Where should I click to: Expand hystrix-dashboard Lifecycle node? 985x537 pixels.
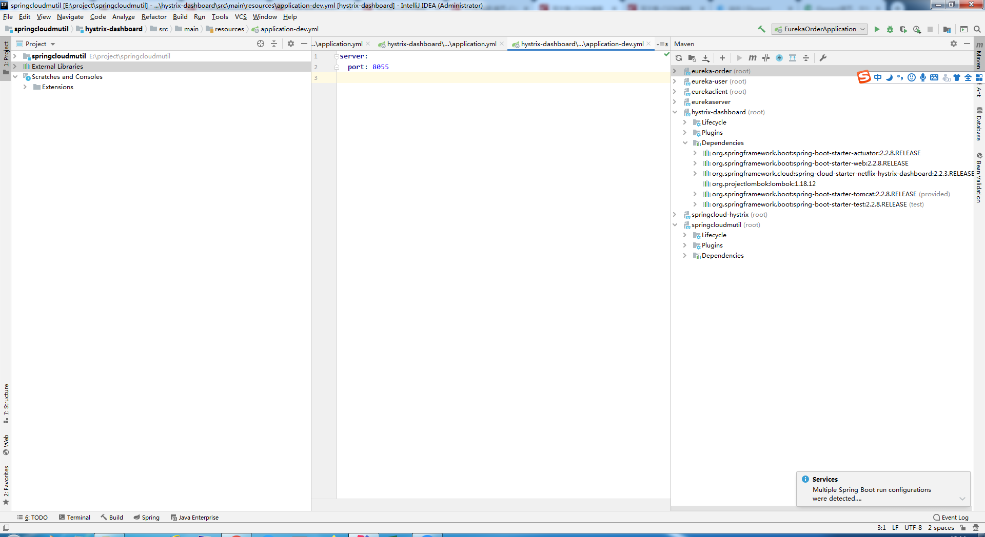tap(685, 122)
